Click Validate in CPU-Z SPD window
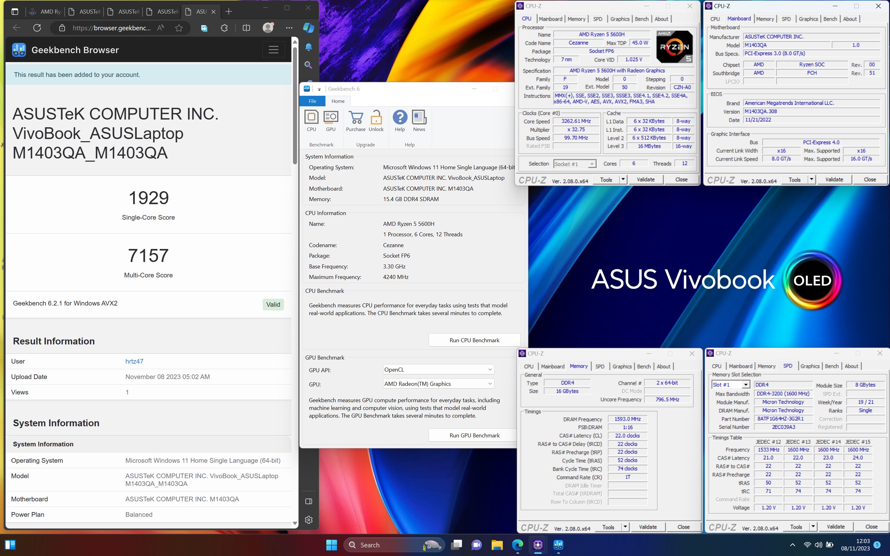 (x=836, y=527)
